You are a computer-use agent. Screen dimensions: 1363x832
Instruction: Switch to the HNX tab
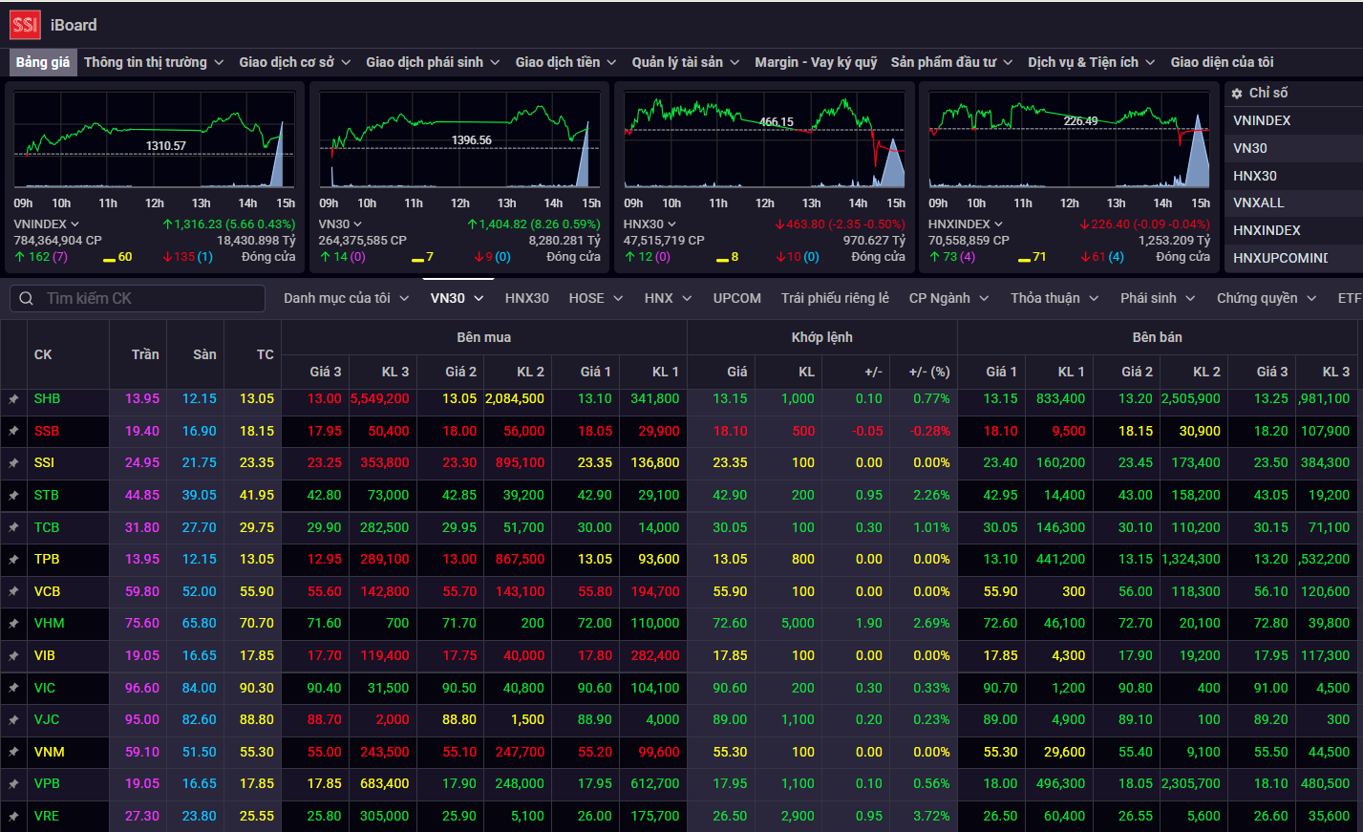pyautogui.click(x=669, y=298)
